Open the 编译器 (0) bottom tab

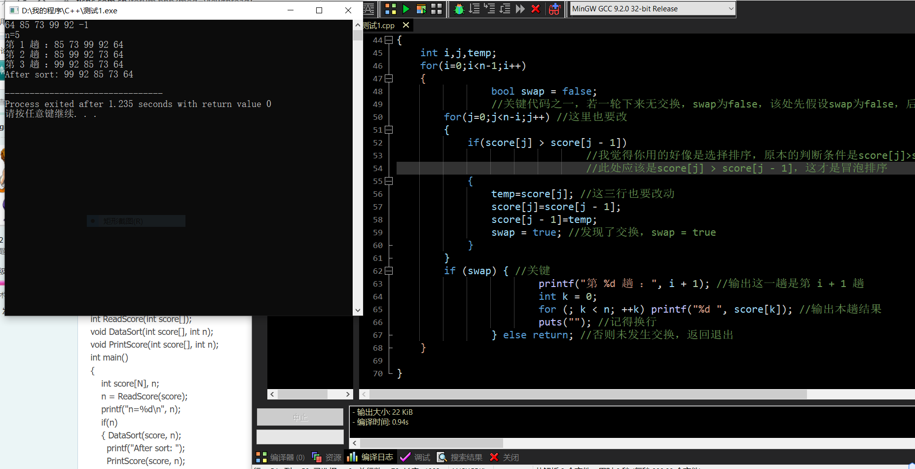[x=281, y=457]
